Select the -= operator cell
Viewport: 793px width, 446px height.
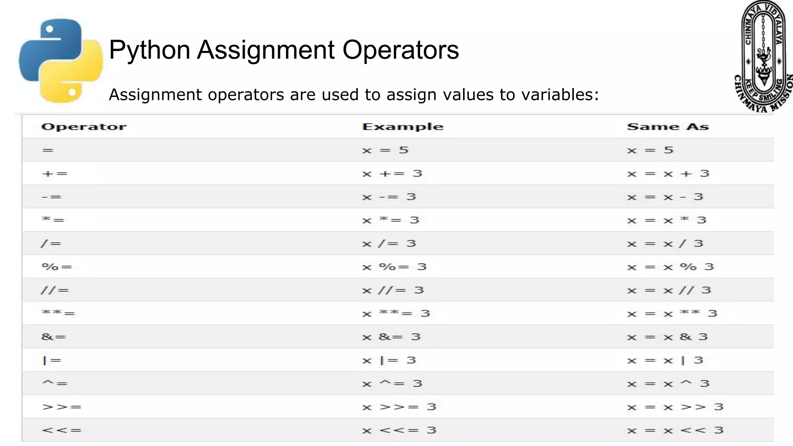click(x=51, y=197)
